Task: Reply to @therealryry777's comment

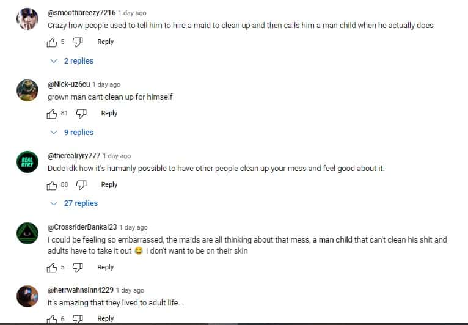Action: [109, 185]
